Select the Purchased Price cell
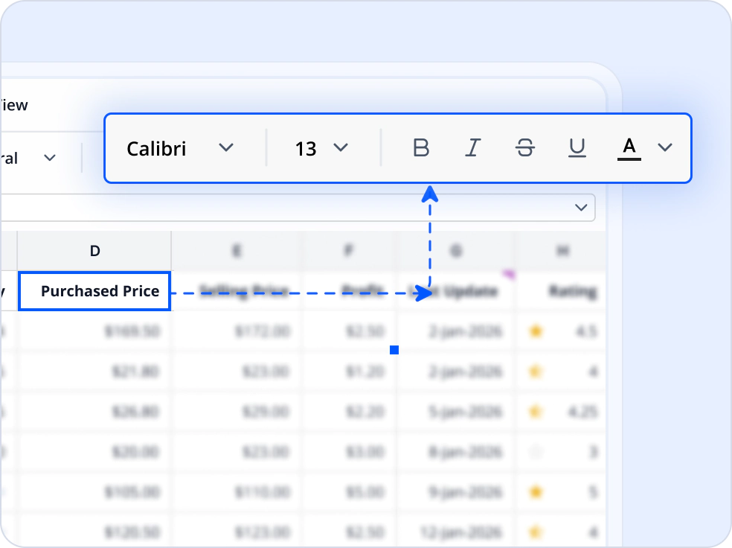The height and width of the screenshot is (548, 732). click(x=94, y=291)
